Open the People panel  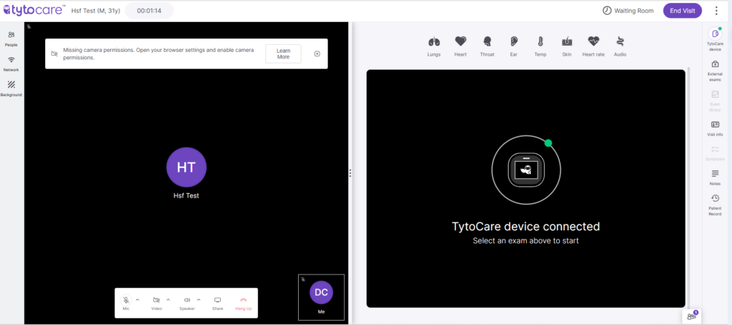[x=11, y=38]
